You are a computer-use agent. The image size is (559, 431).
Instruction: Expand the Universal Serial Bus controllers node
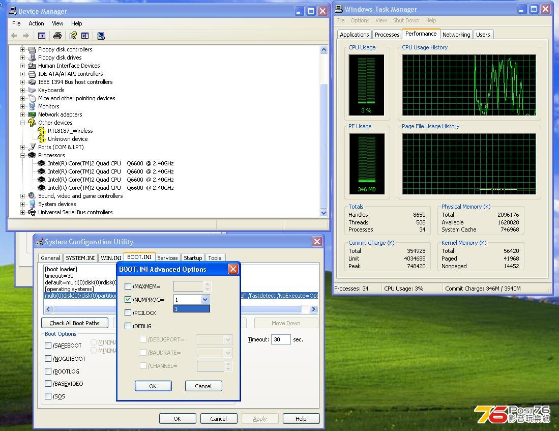pos(22,212)
